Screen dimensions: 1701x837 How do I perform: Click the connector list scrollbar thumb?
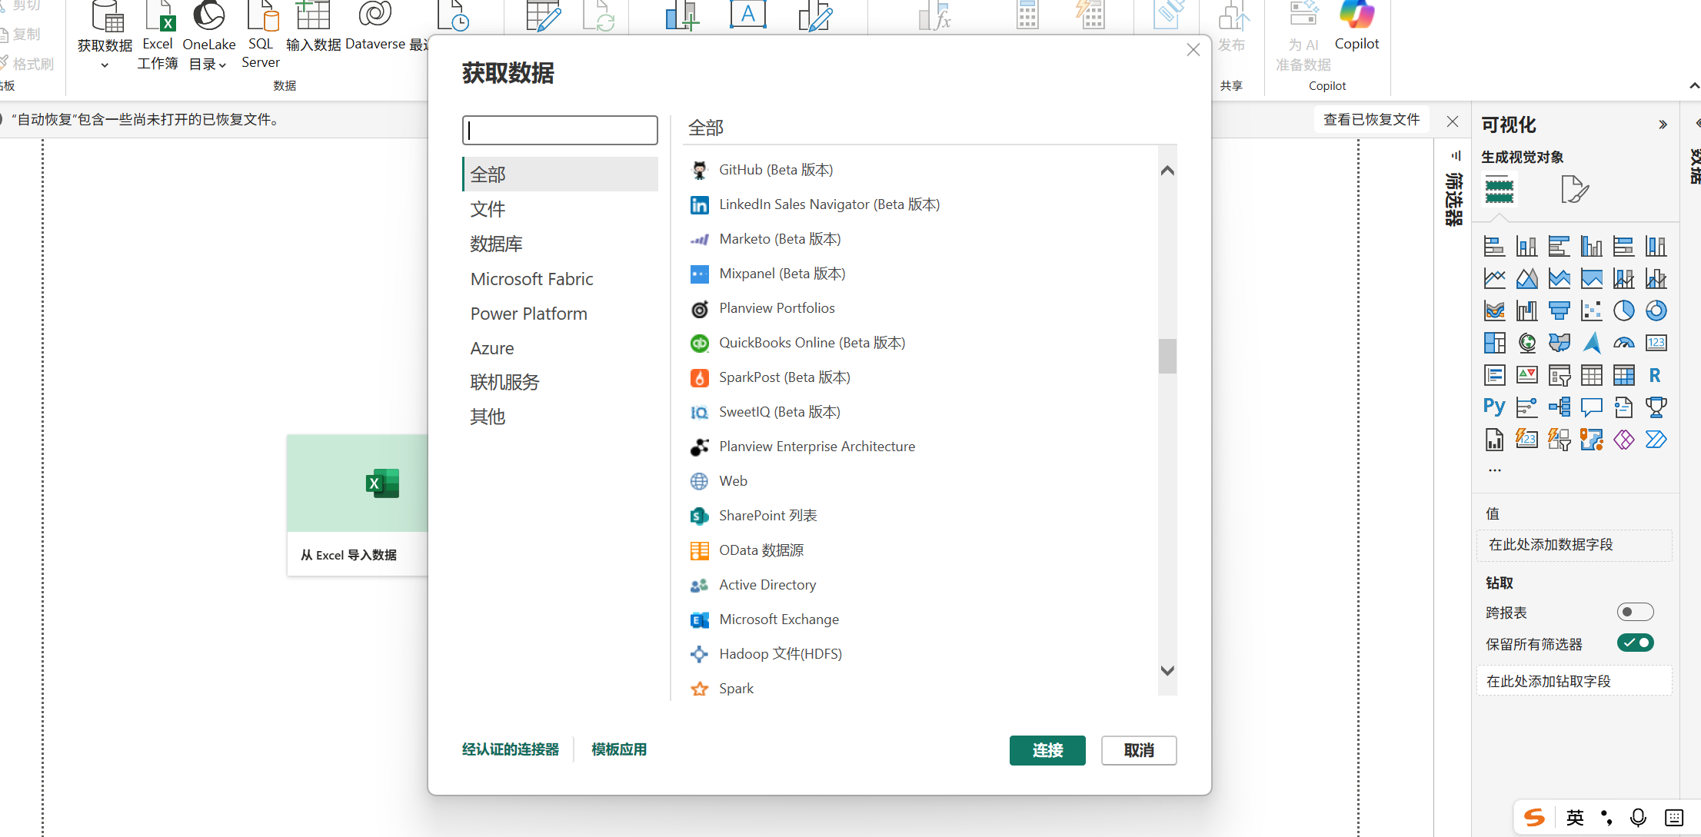pyautogui.click(x=1167, y=356)
